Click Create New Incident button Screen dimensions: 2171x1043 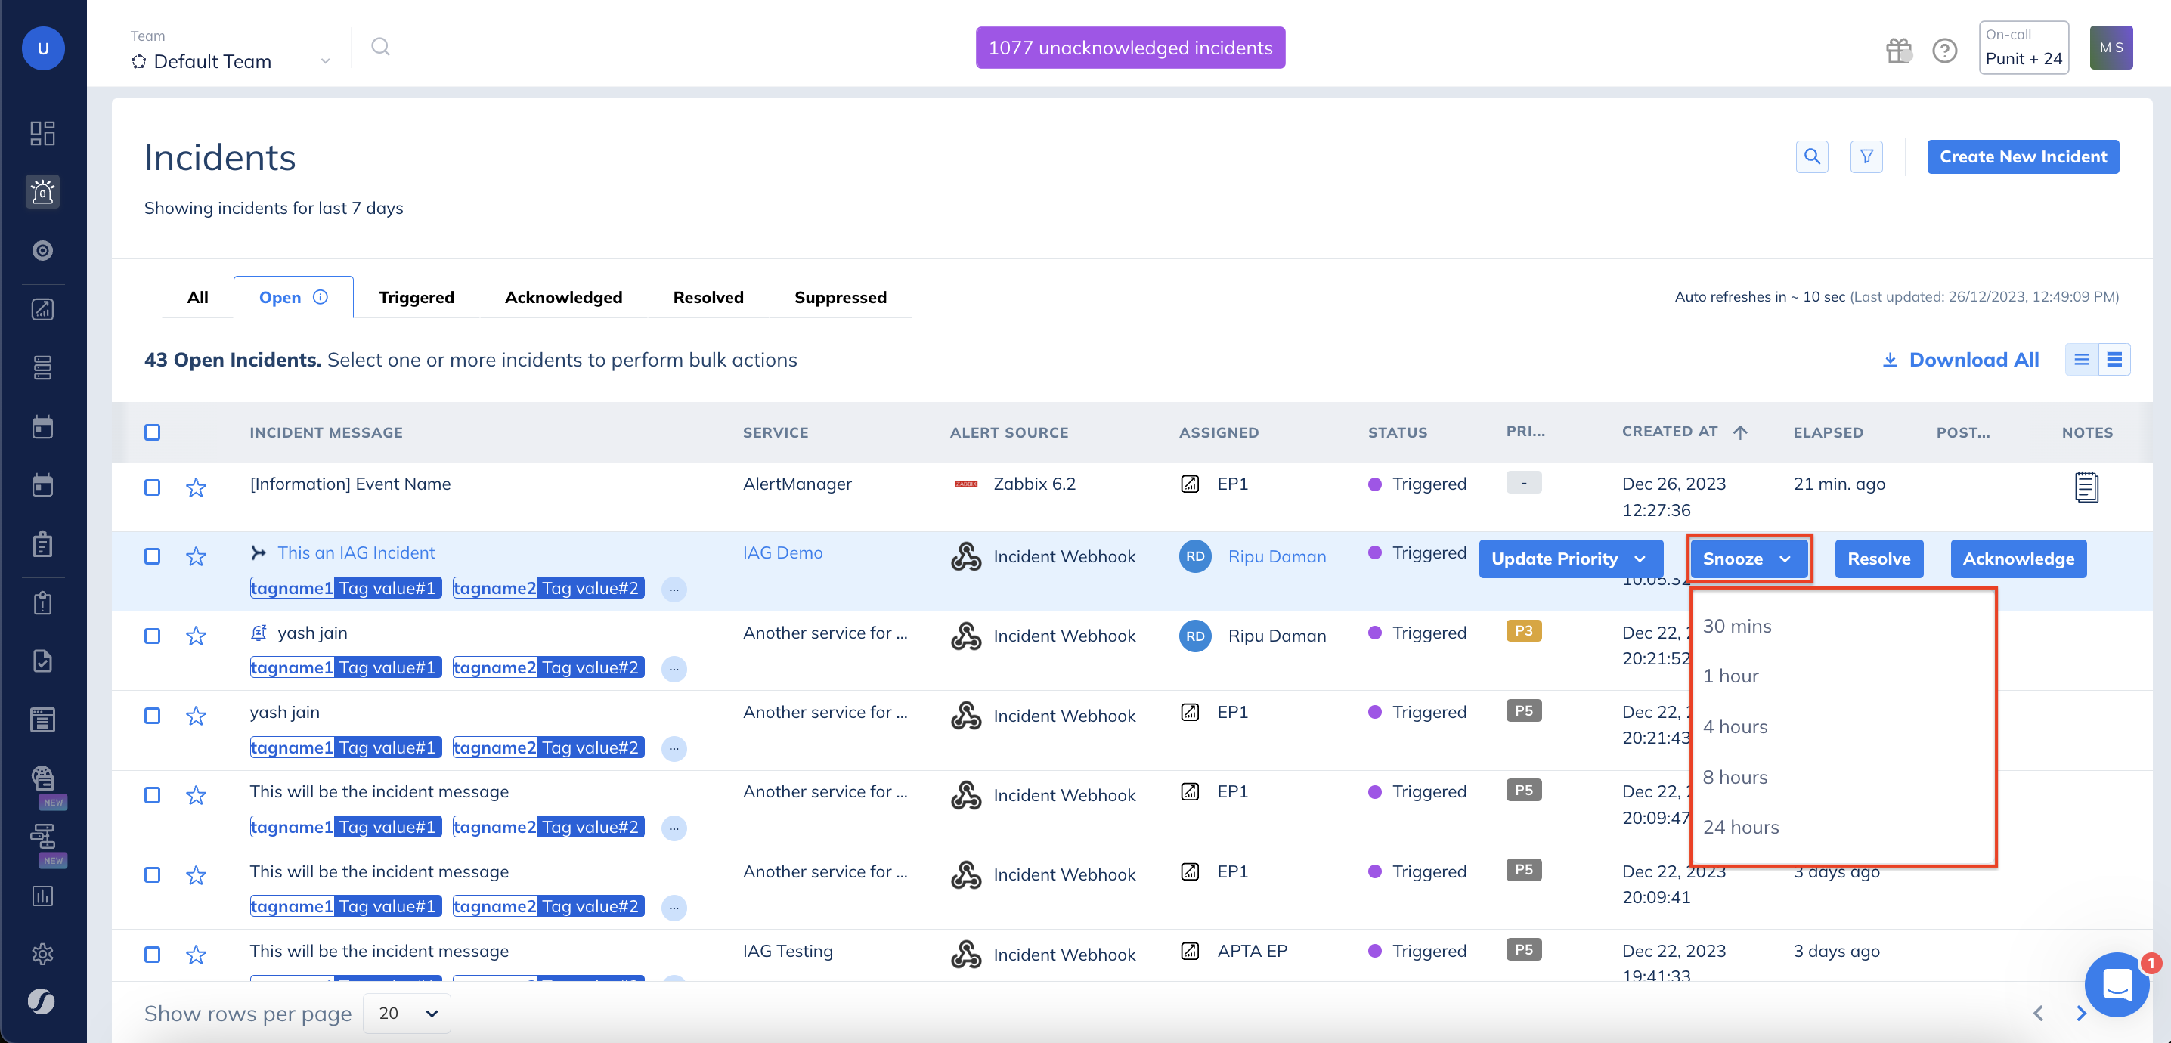[x=2022, y=156]
